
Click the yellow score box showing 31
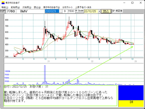pos(131,104)
